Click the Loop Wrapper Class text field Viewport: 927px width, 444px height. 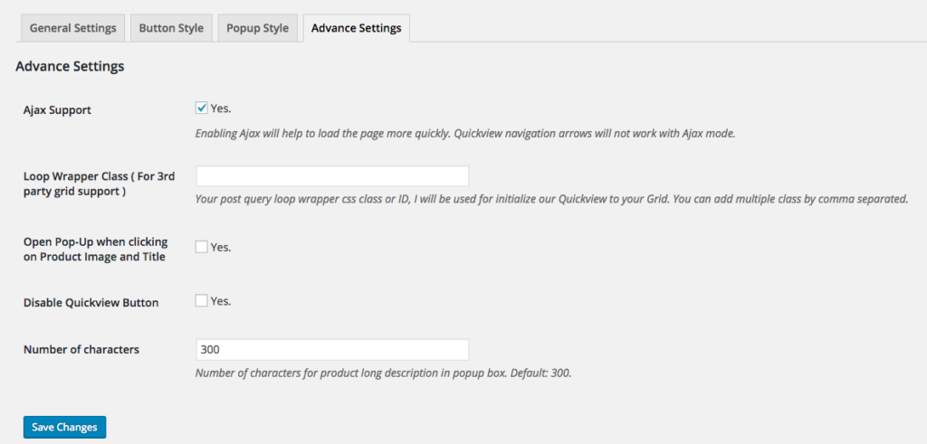pos(332,176)
